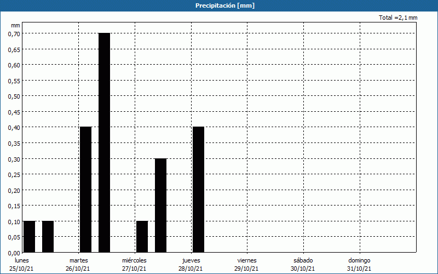Click the 0,45 axis value
This screenshot has height=274, width=438.
click(x=14, y=112)
